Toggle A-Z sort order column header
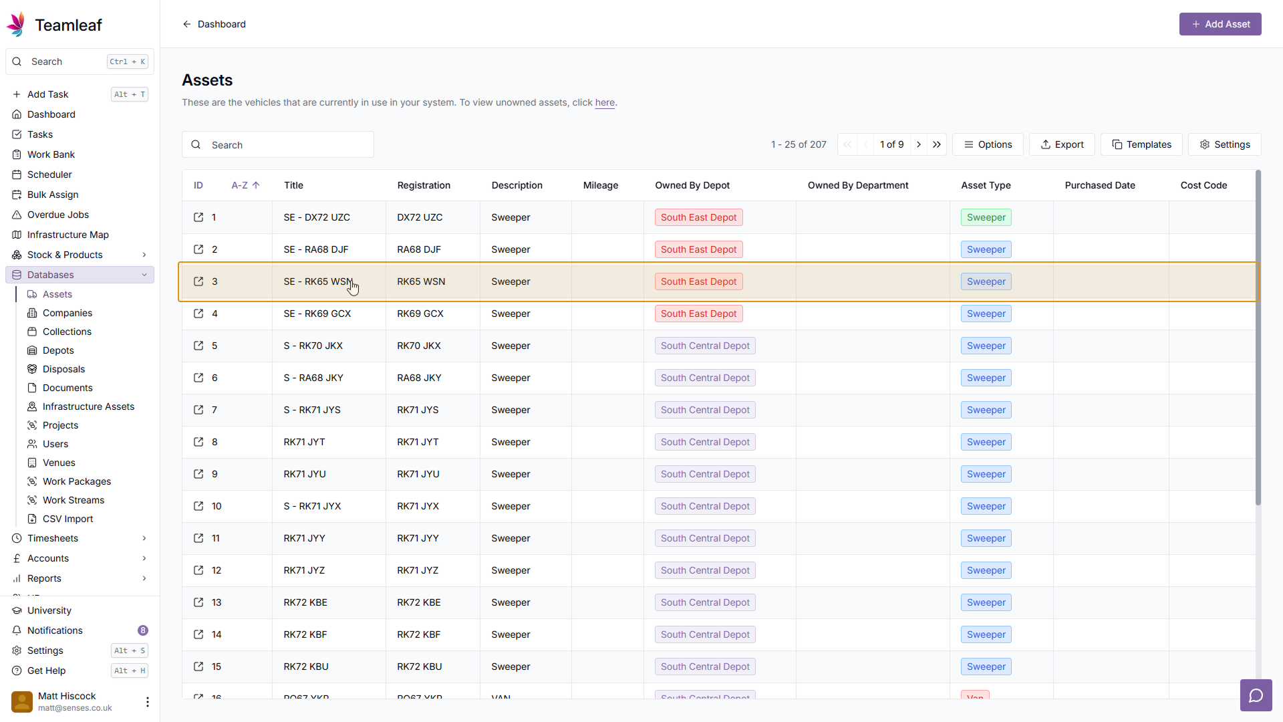Image resolution: width=1283 pixels, height=722 pixels. click(245, 185)
